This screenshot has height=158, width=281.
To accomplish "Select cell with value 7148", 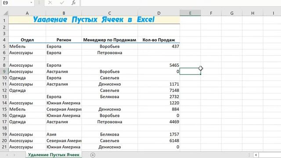I will coord(159,90).
